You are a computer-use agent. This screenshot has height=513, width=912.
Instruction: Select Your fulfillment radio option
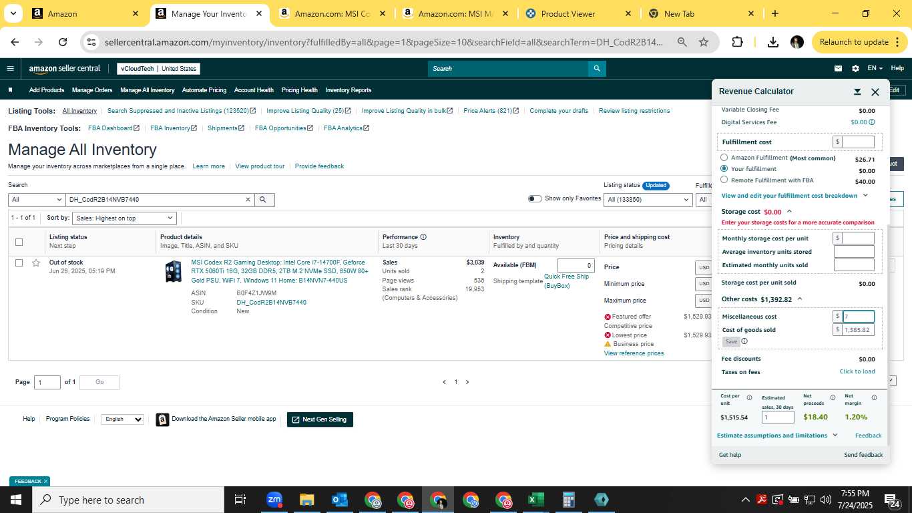[724, 169]
